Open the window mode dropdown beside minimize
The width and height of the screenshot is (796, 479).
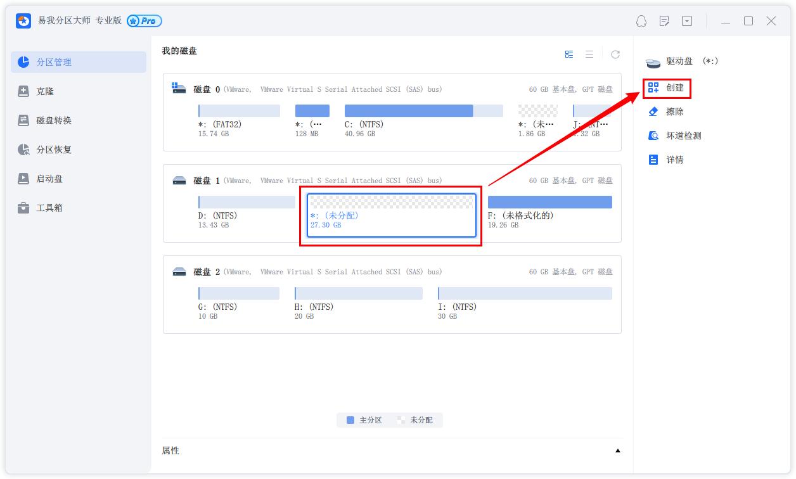click(x=686, y=21)
